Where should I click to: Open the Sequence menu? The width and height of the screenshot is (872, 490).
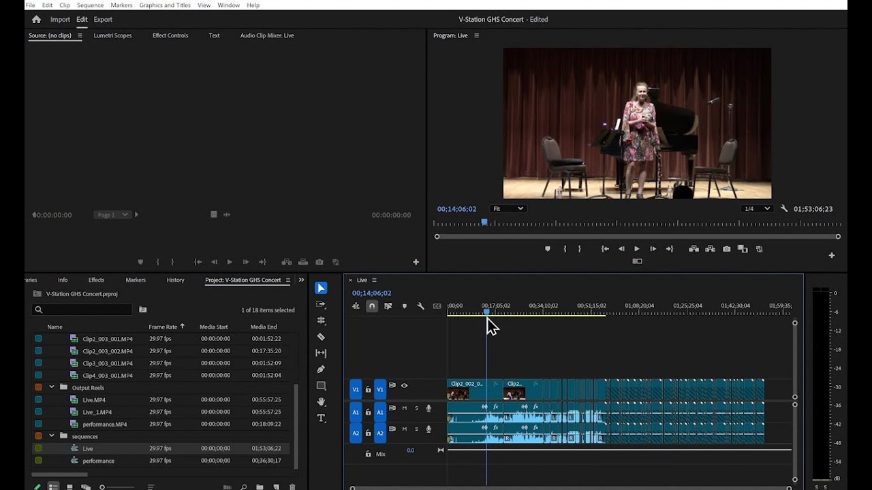click(90, 5)
